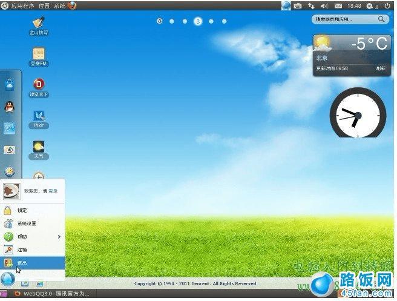Screen dimensions: 397x301
Task: Open the 系统 panel menu
Action: point(59,6)
